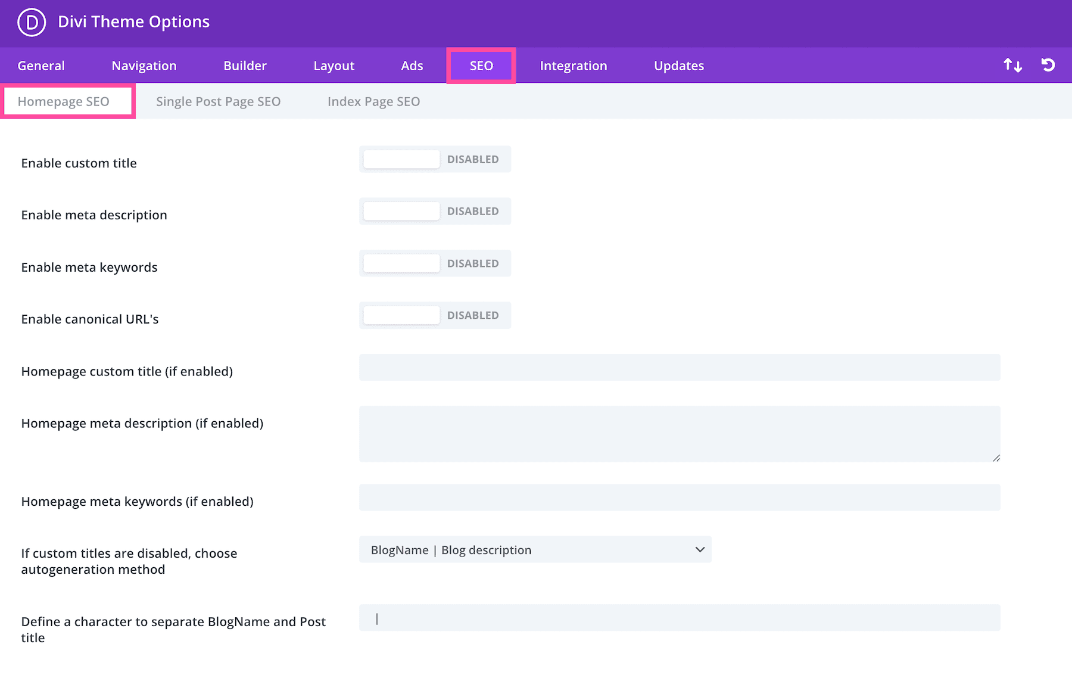Open the title autogeneration method dropdown
The image size is (1072, 678).
pyautogui.click(x=535, y=550)
